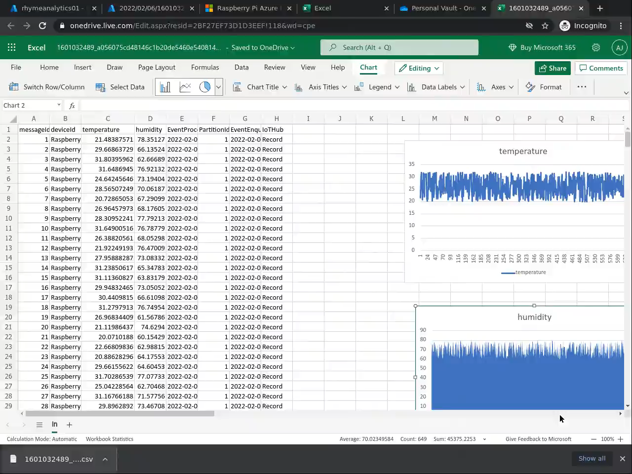Click the Name Box showing Chart 2
632x474 pixels.
click(x=29, y=106)
